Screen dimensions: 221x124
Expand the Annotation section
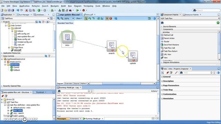click(162, 99)
